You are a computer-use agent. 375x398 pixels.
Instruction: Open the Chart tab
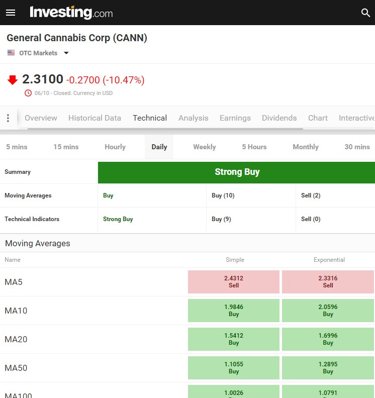point(318,118)
